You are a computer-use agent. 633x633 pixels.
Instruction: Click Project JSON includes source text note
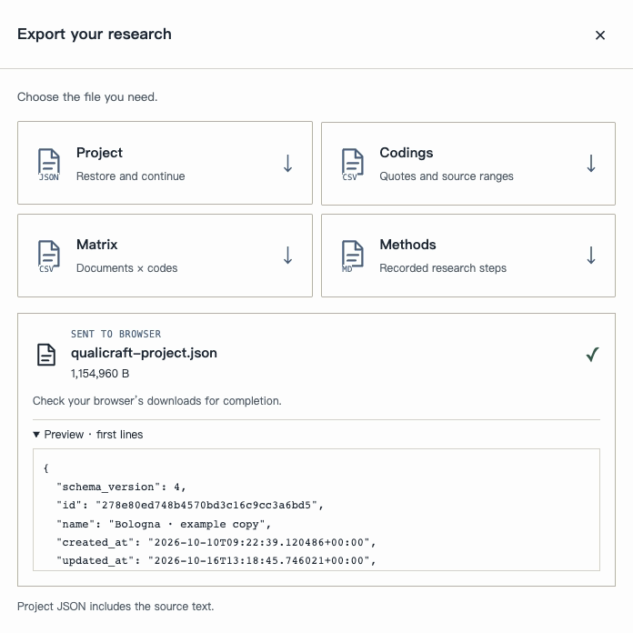point(116,607)
